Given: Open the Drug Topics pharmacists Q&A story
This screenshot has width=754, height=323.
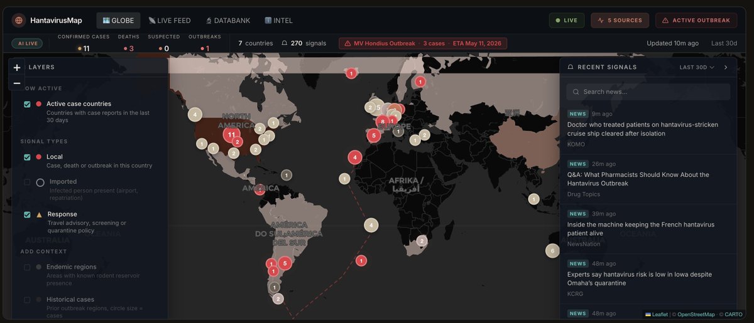Looking at the screenshot, I should point(648,179).
